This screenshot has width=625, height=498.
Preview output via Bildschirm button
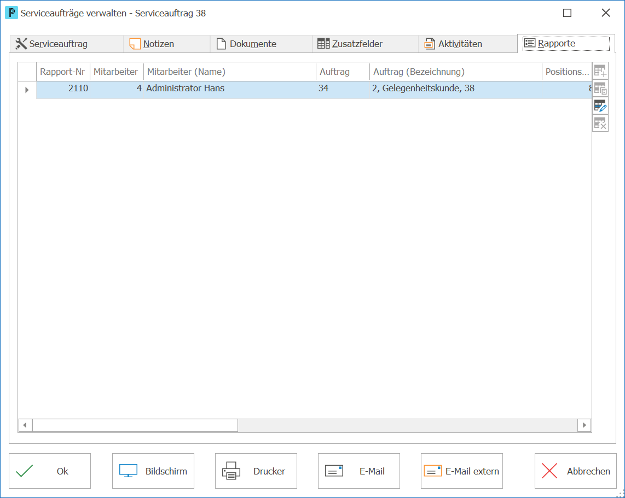[x=153, y=471]
